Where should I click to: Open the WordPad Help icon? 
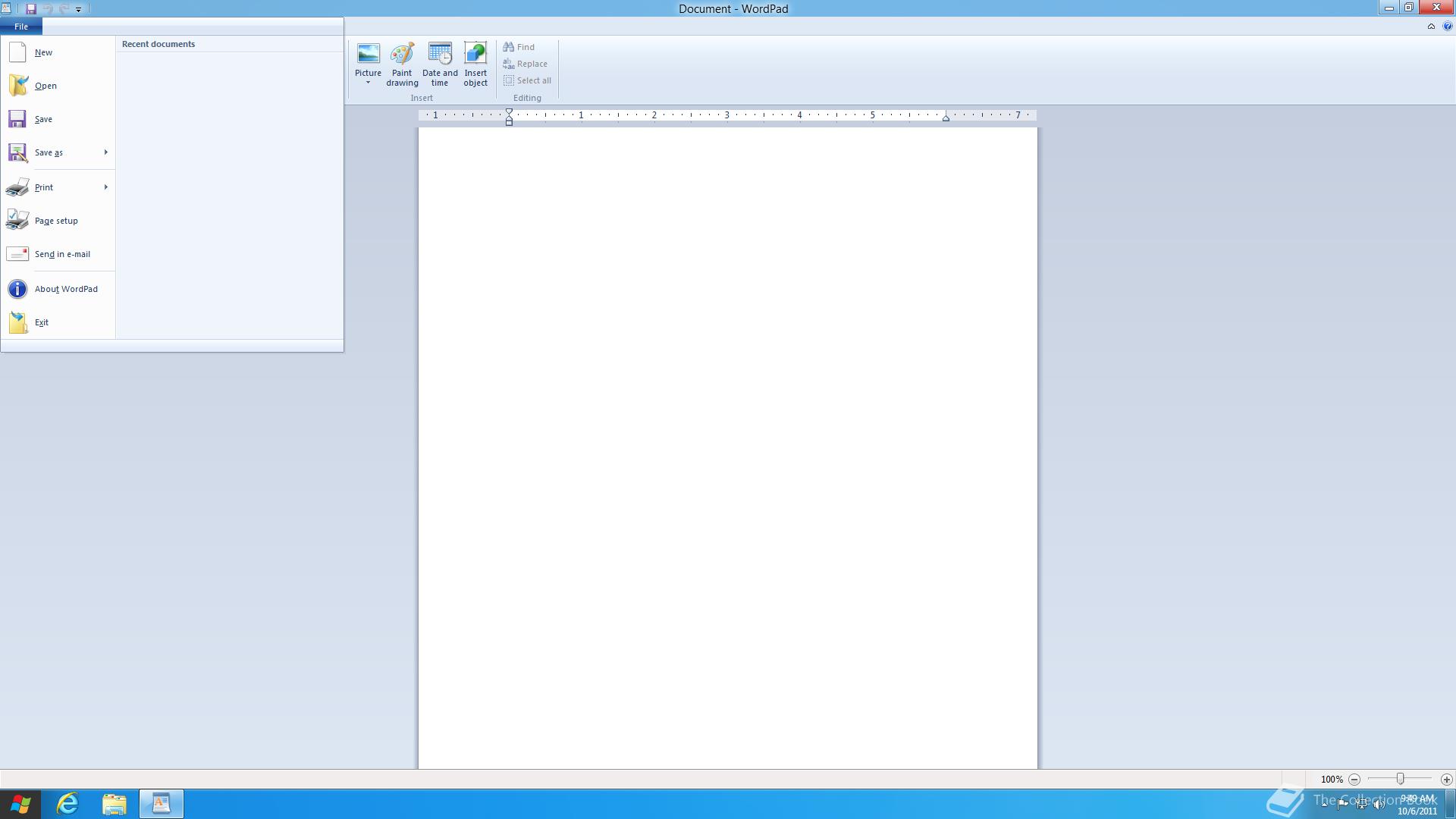(x=1447, y=27)
